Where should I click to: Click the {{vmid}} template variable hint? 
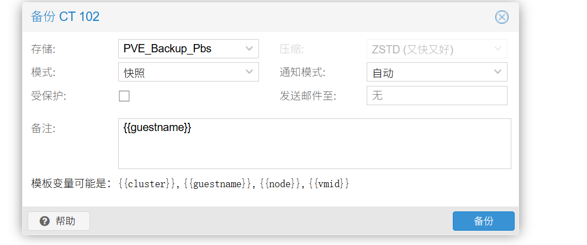click(329, 184)
